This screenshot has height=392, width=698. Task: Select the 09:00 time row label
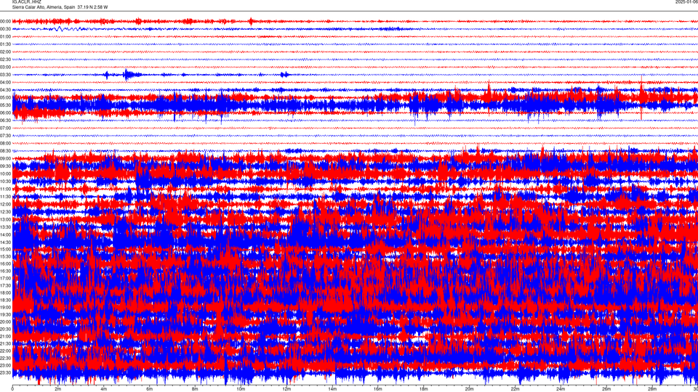(5, 159)
